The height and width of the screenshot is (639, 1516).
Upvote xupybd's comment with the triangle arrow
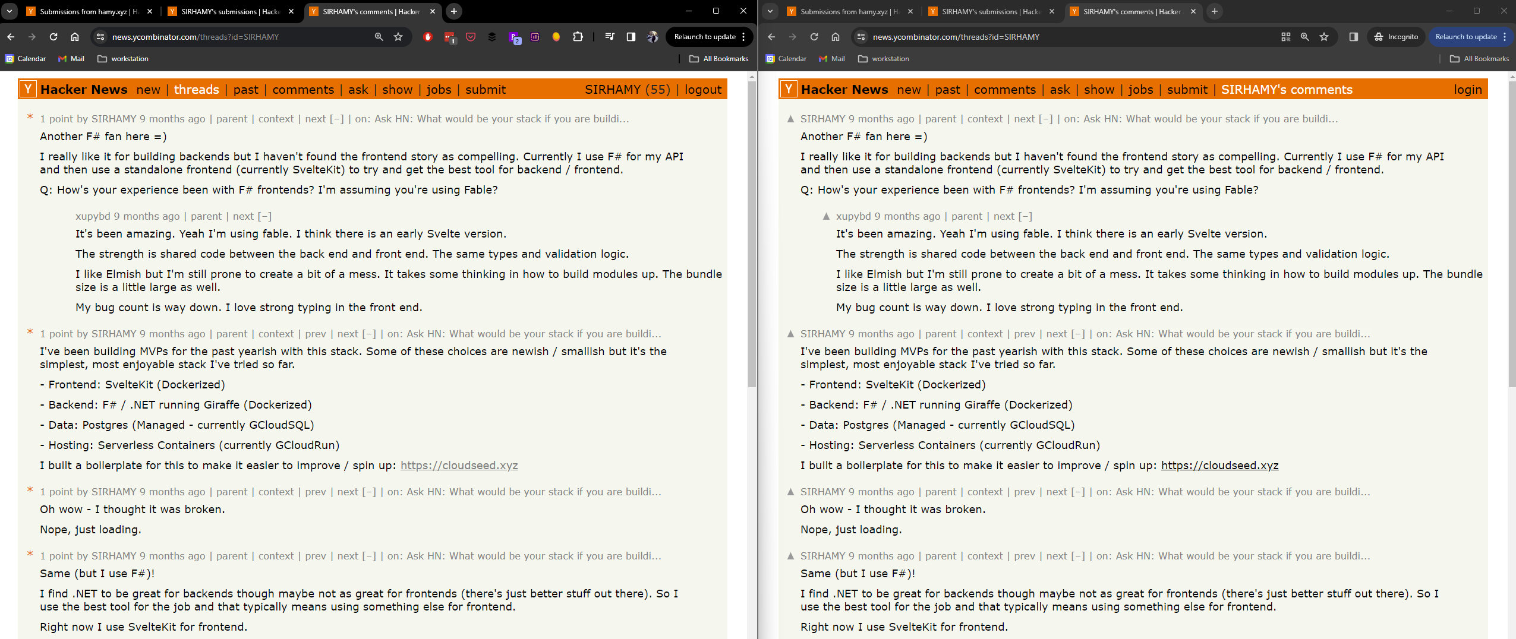(826, 216)
